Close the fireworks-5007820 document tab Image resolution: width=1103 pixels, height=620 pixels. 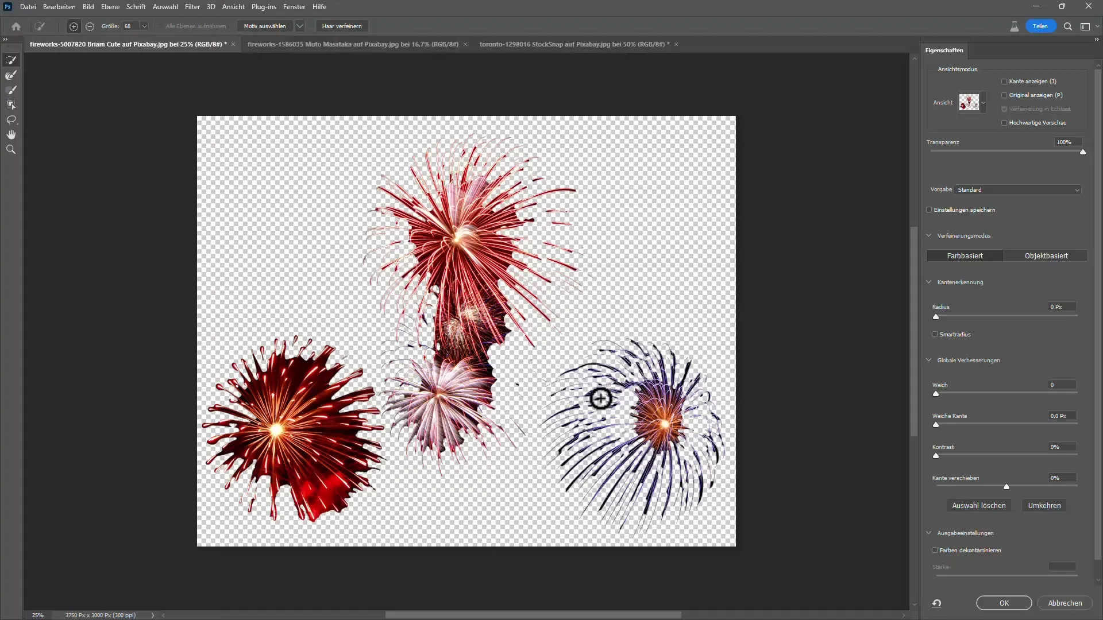(233, 44)
